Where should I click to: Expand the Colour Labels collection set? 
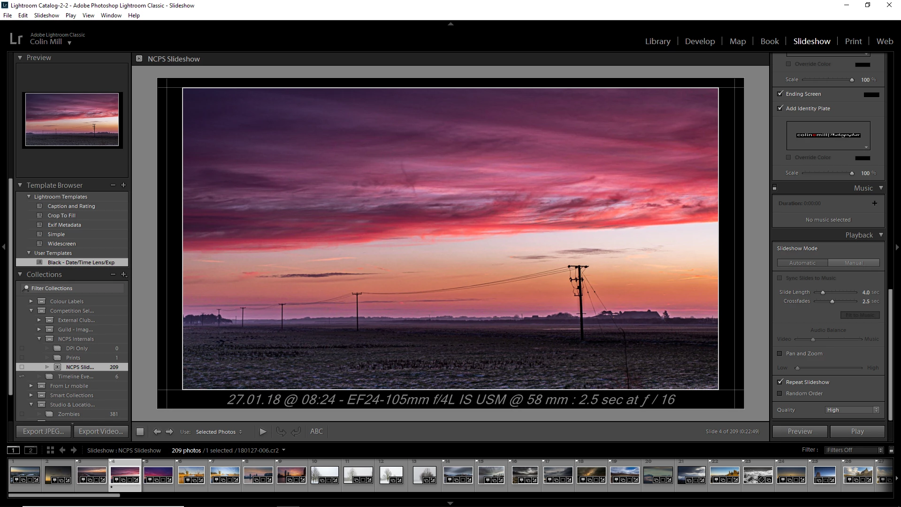tap(31, 301)
